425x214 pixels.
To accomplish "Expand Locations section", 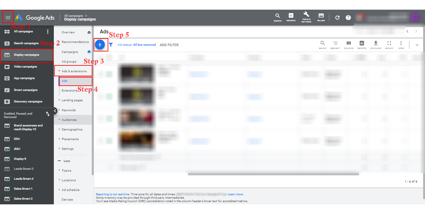I will click(x=59, y=180).
